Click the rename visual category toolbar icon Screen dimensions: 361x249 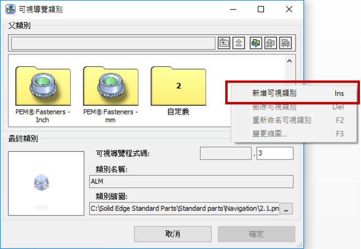(x=285, y=43)
